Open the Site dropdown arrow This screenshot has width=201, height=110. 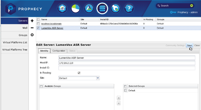pos(98,78)
